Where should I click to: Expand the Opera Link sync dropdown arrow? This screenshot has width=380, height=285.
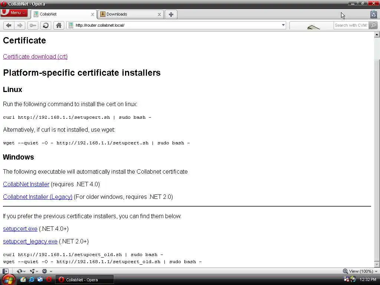tap(24, 271)
